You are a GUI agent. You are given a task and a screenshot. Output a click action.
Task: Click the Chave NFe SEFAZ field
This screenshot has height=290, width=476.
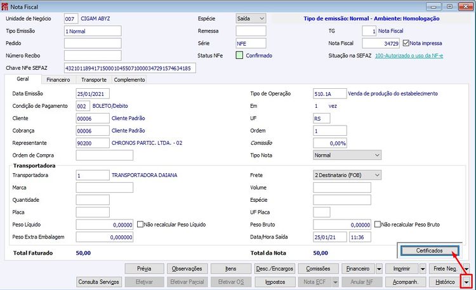[130, 68]
